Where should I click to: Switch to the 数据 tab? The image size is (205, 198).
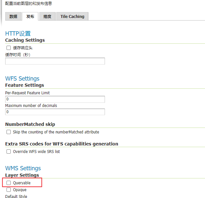pos(13,16)
